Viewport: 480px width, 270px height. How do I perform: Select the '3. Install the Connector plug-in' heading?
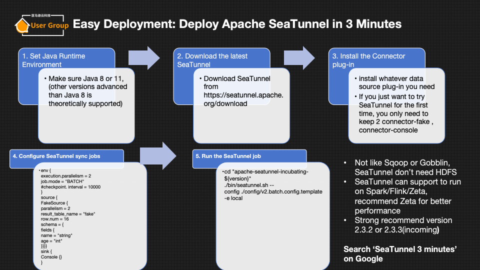tap(368, 60)
